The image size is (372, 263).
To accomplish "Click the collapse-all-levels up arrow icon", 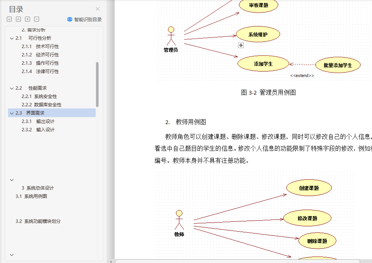I will point(18,19).
